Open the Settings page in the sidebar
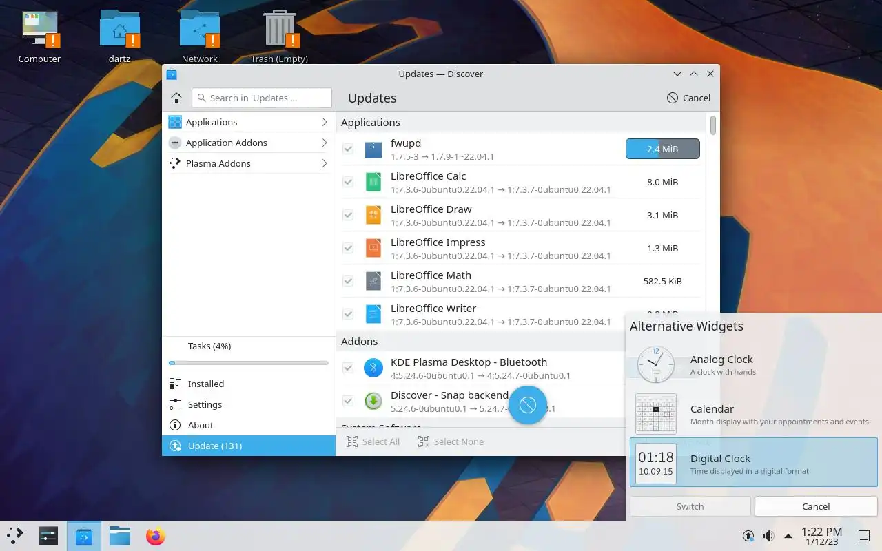Screen dimensions: 882x551 coord(249,404)
